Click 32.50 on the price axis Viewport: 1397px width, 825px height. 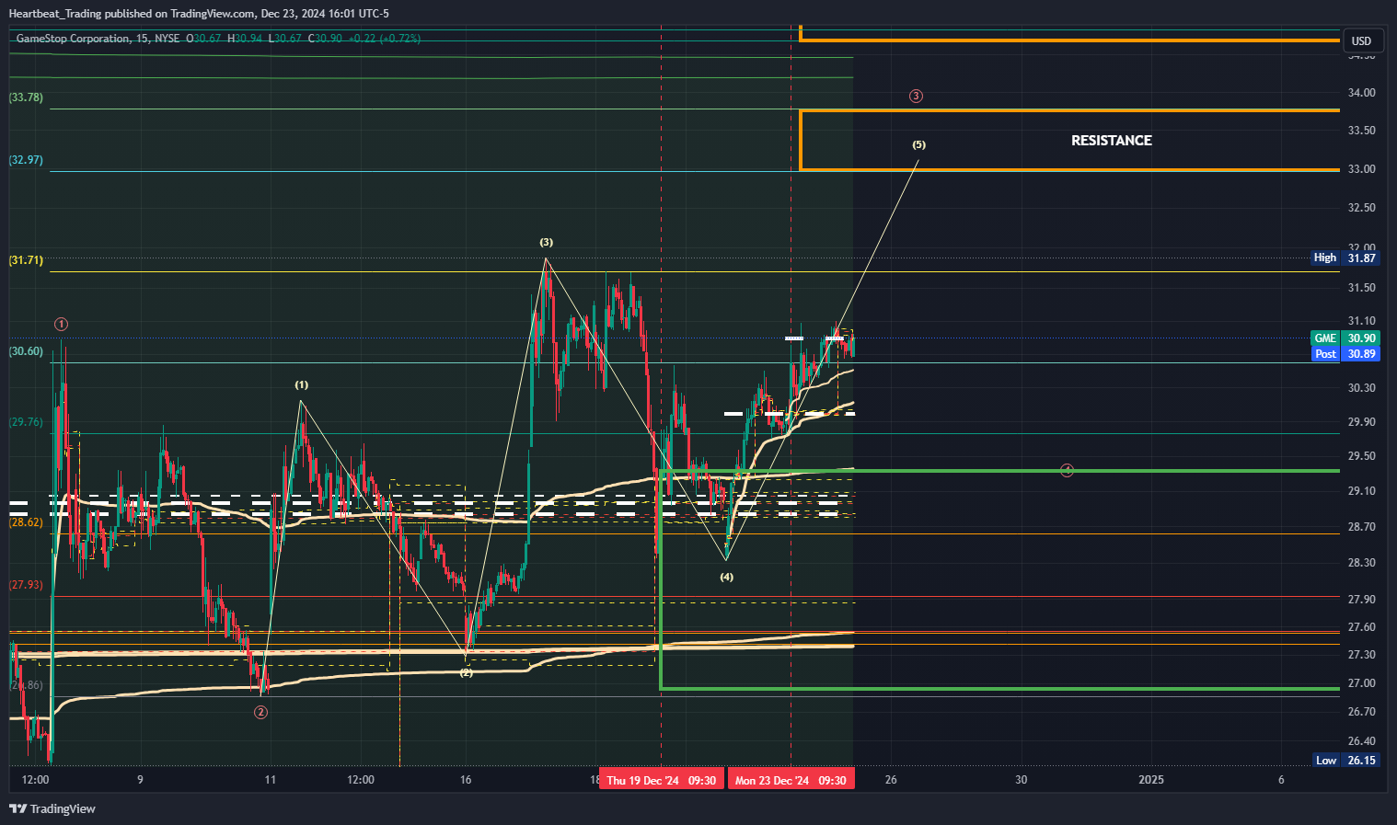(x=1361, y=208)
